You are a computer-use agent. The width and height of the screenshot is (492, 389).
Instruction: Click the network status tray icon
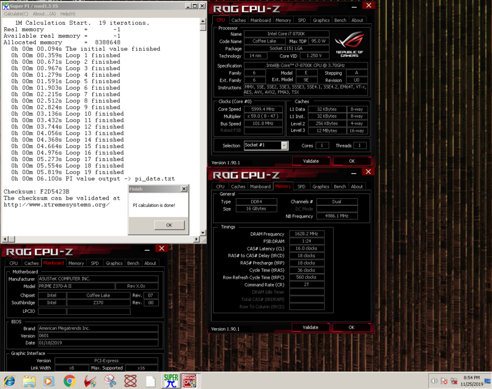[454, 381]
